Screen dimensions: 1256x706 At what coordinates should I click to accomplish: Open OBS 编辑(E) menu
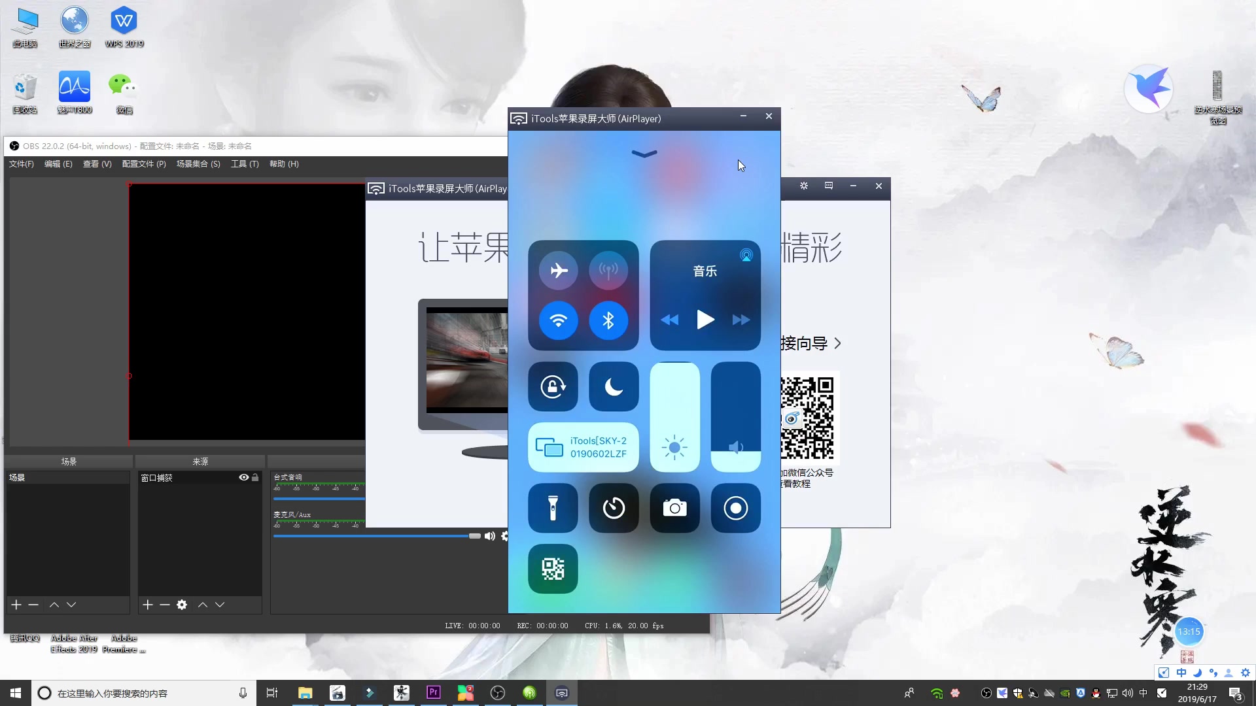coord(58,164)
